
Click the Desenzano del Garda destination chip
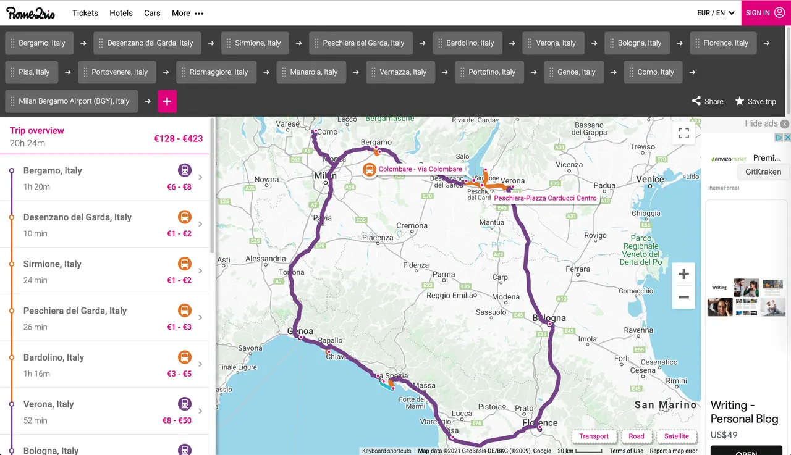coord(148,43)
